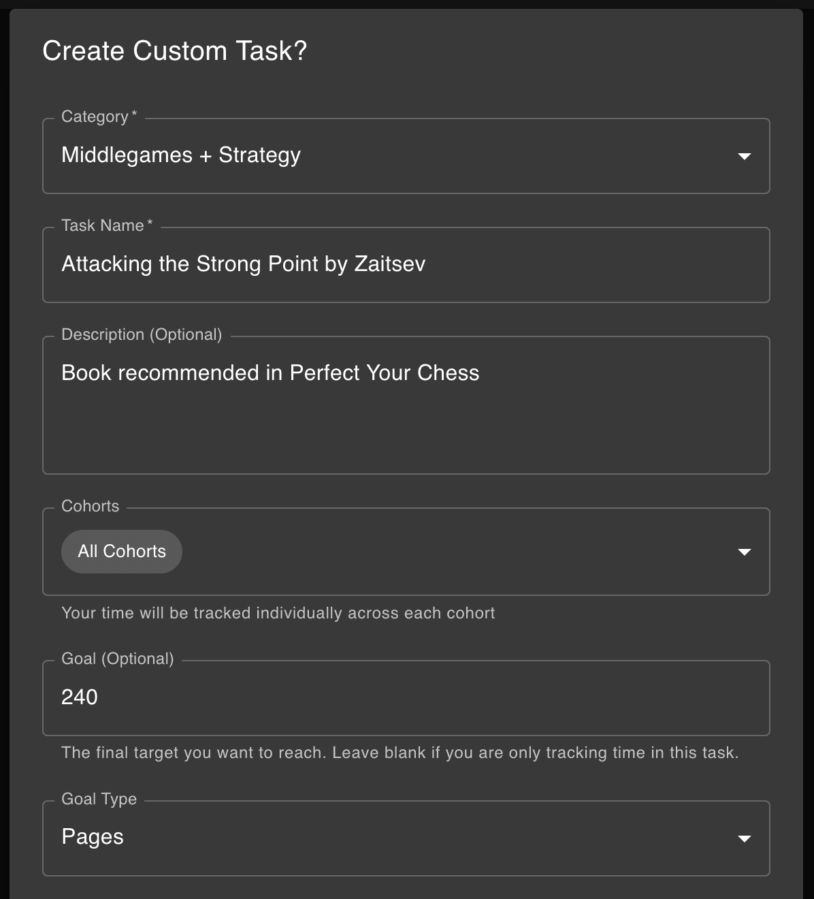The width and height of the screenshot is (814, 899).
Task: Click the 'Book recommended in Perfect Your Chess' text
Action: (270, 373)
